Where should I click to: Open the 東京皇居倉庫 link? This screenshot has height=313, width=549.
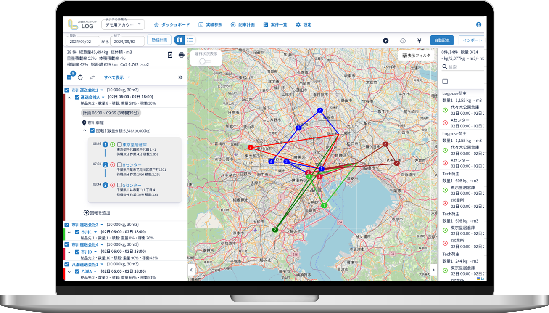135,144
